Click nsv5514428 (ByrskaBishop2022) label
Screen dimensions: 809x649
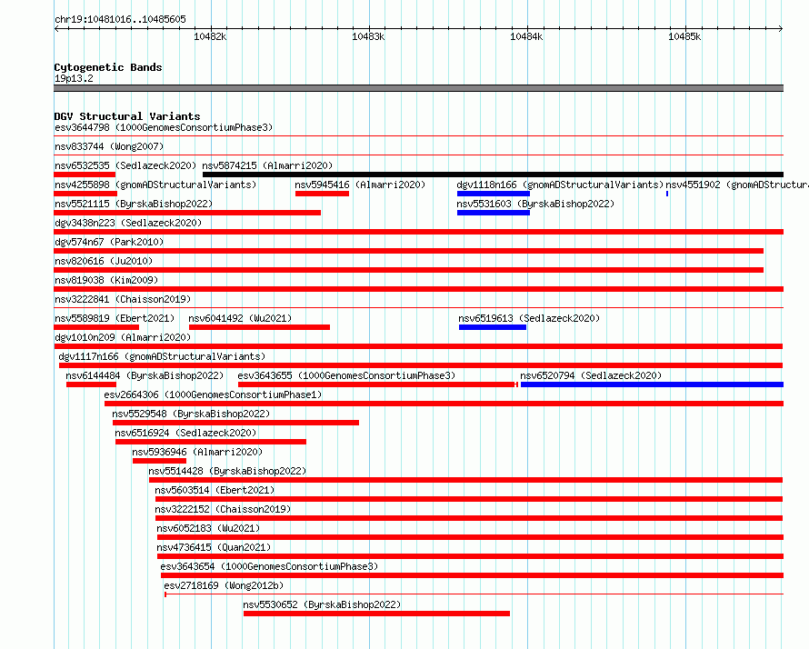point(227,471)
